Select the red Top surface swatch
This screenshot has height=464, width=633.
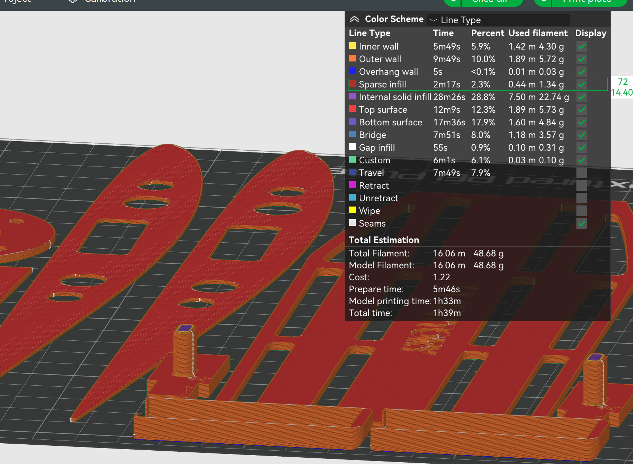352,109
